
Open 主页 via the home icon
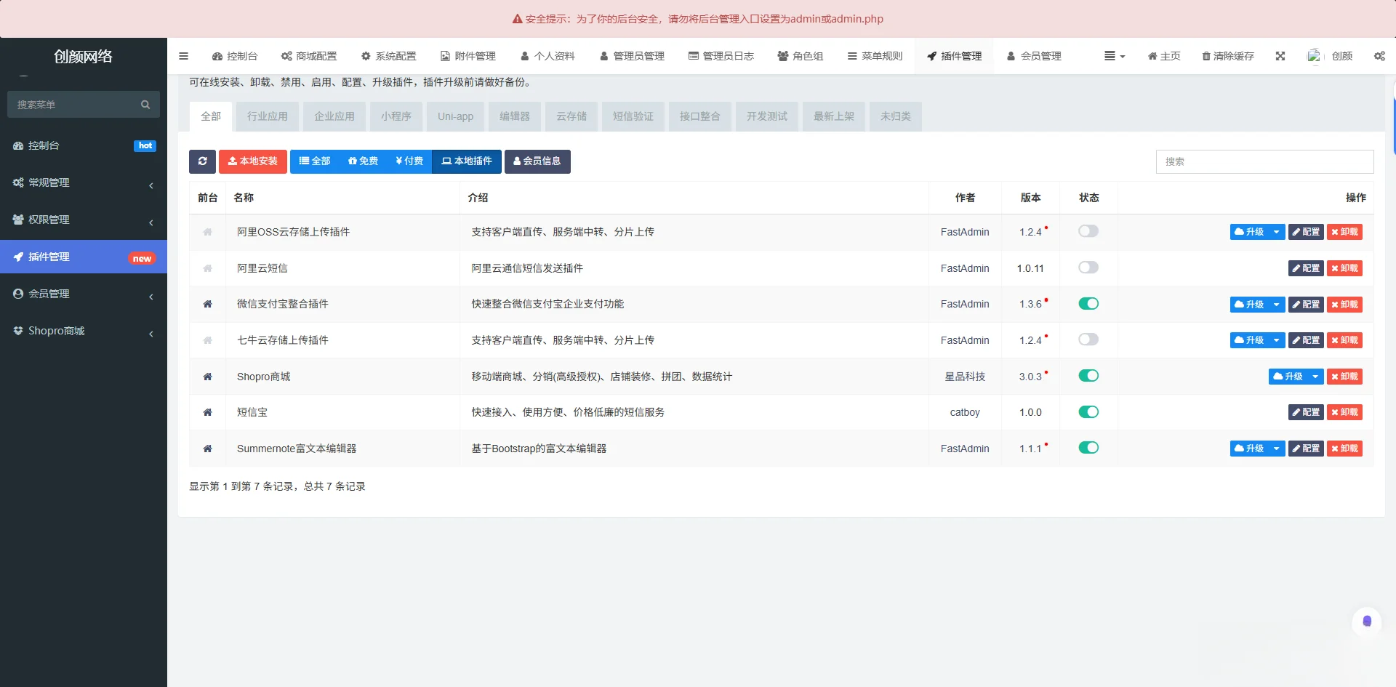tap(1163, 56)
